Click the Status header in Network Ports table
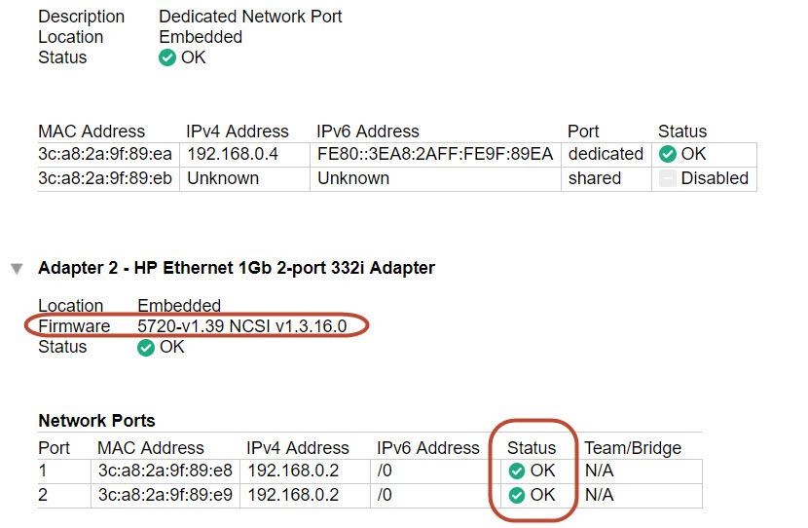Viewport: 808px width, 528px height. pos(532,448)
